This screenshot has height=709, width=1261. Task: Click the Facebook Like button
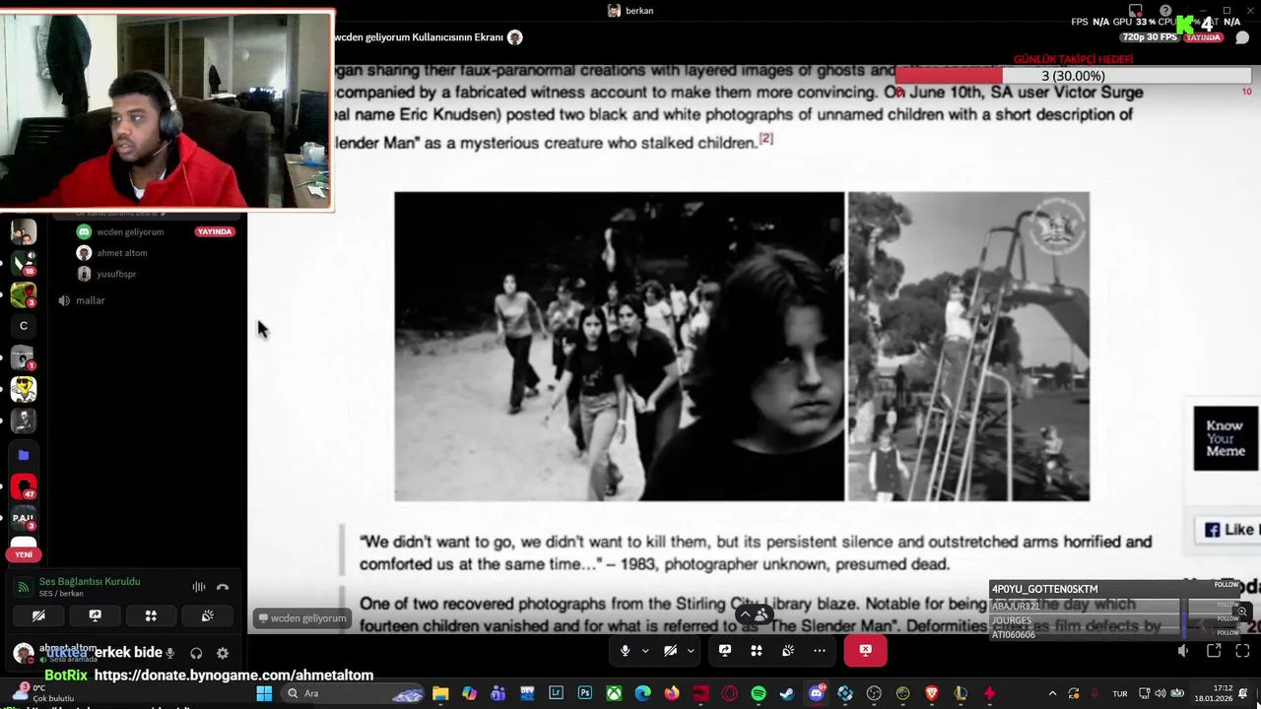(1228, 530)
